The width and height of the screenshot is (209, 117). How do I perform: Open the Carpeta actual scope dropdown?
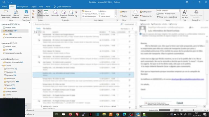click(130, 24)
